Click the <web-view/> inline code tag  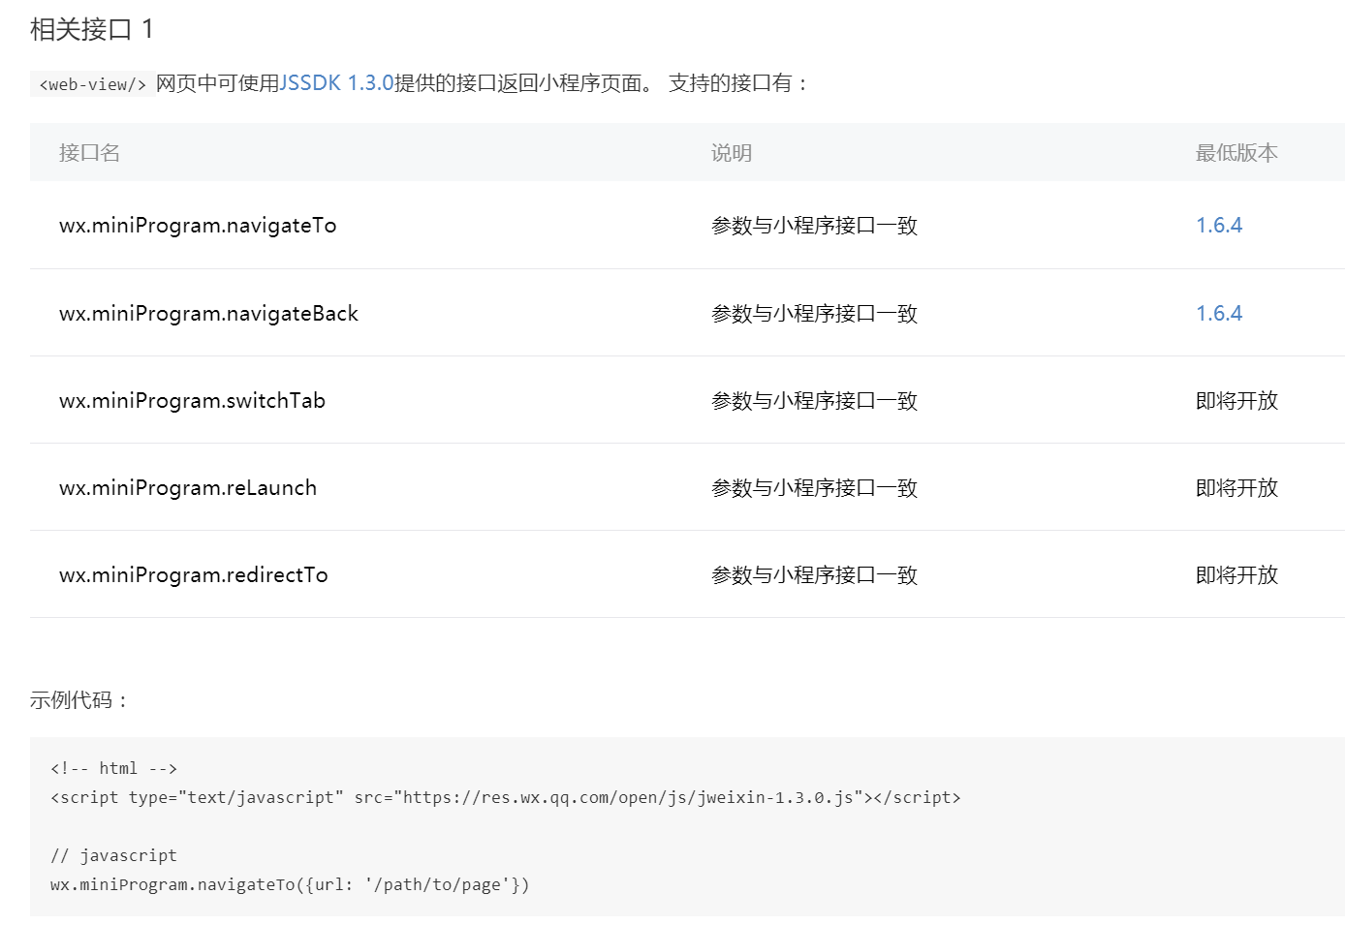(x=92, y=85)
